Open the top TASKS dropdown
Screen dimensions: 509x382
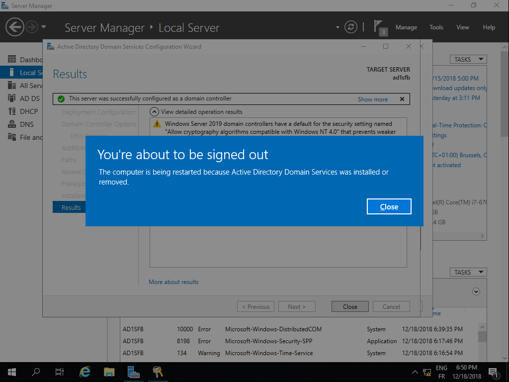pos(468,59)
